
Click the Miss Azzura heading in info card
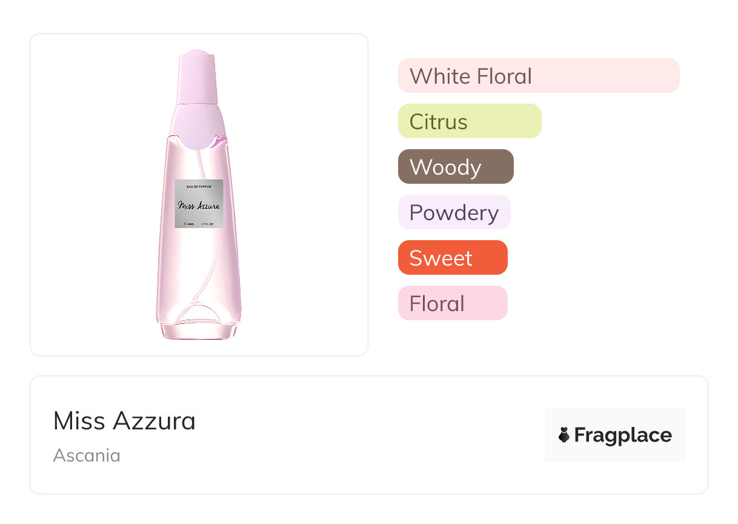[x=124, y=421]
